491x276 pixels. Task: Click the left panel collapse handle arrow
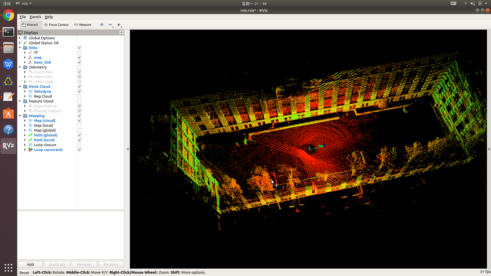(128, 149)
